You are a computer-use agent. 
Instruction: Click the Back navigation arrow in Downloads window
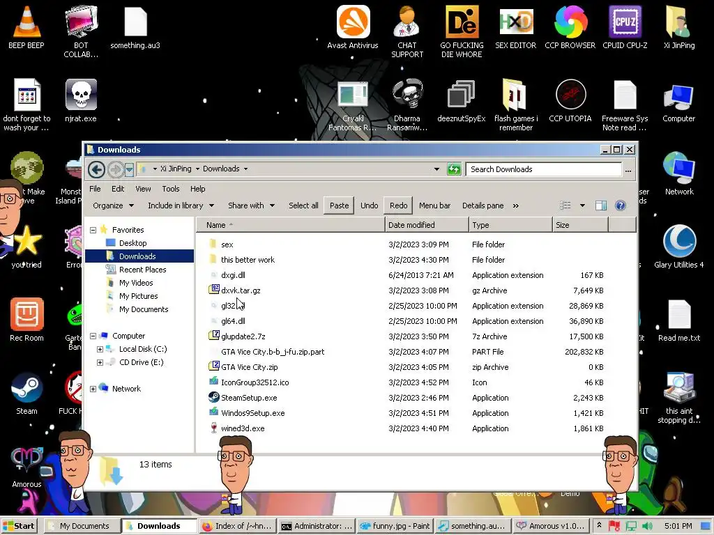coord(96,170)
